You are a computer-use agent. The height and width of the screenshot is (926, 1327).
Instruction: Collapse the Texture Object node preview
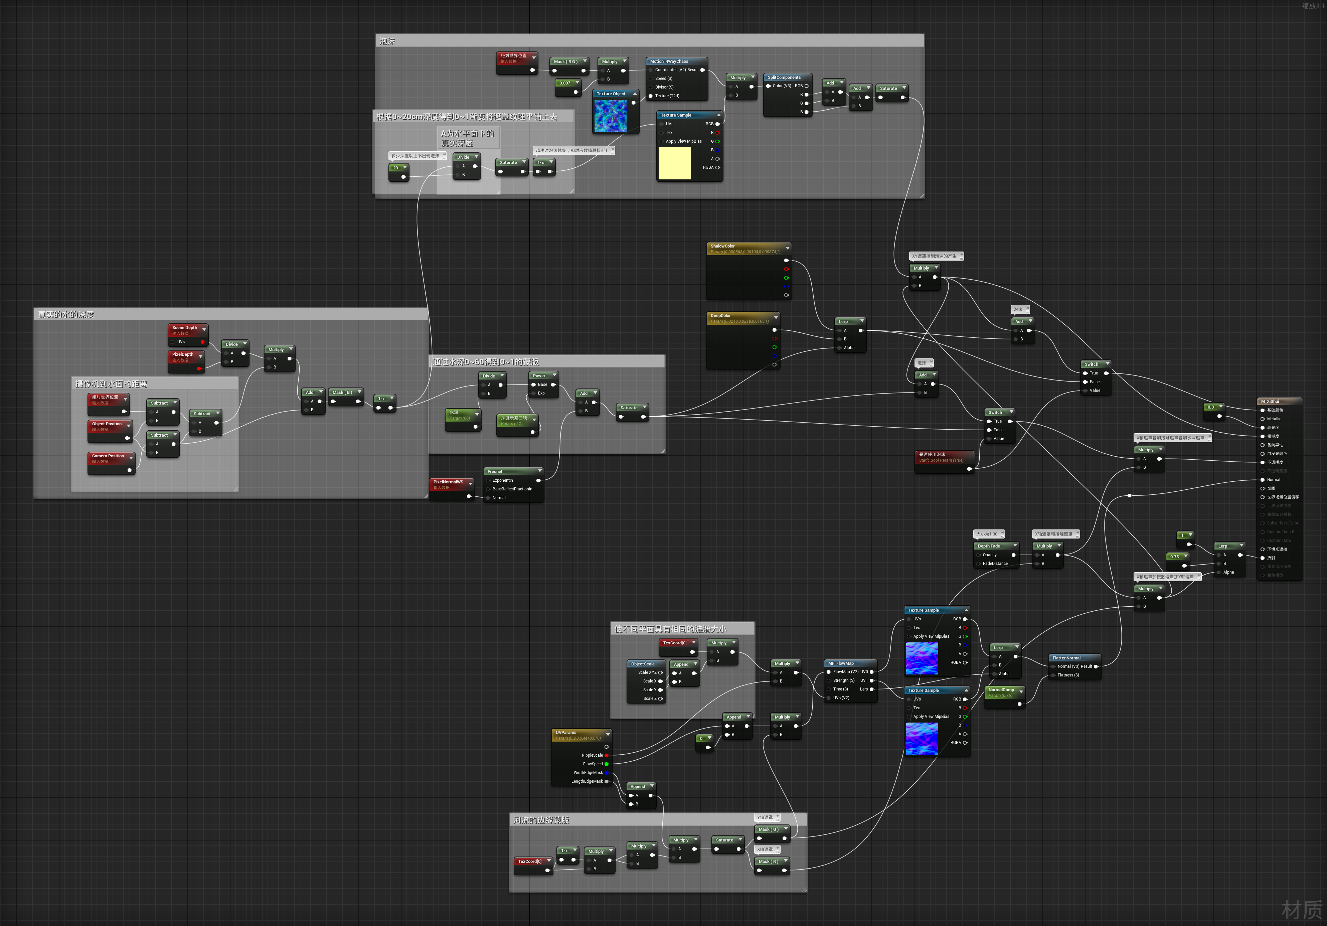coord(635,94)
